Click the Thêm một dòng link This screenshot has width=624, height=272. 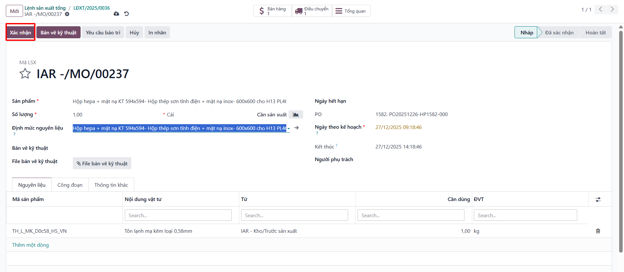(31, 245)
